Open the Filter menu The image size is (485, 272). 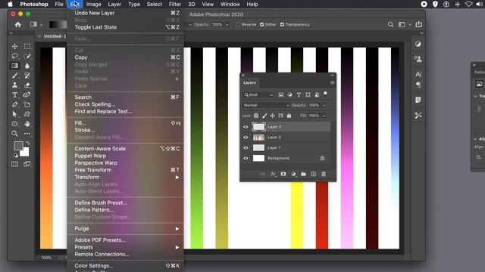click(175, 5)
